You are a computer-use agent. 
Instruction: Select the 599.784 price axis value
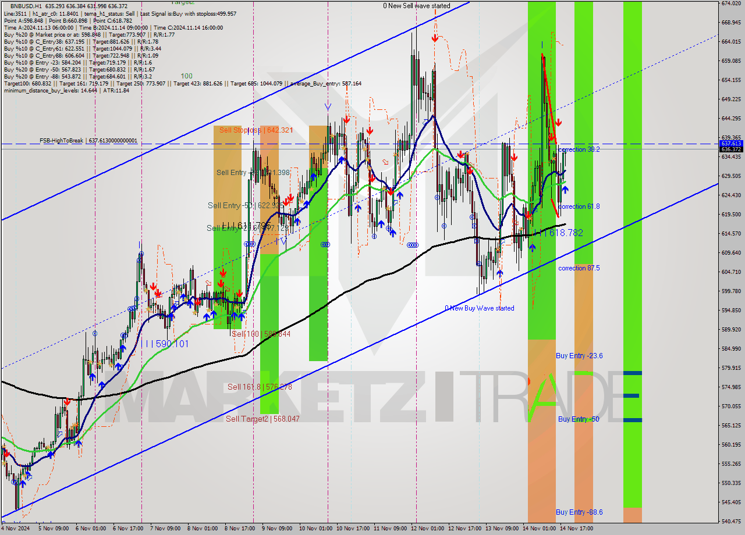[731, 291]
